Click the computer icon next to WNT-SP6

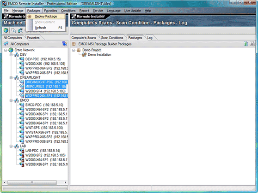tap(22, 128)
